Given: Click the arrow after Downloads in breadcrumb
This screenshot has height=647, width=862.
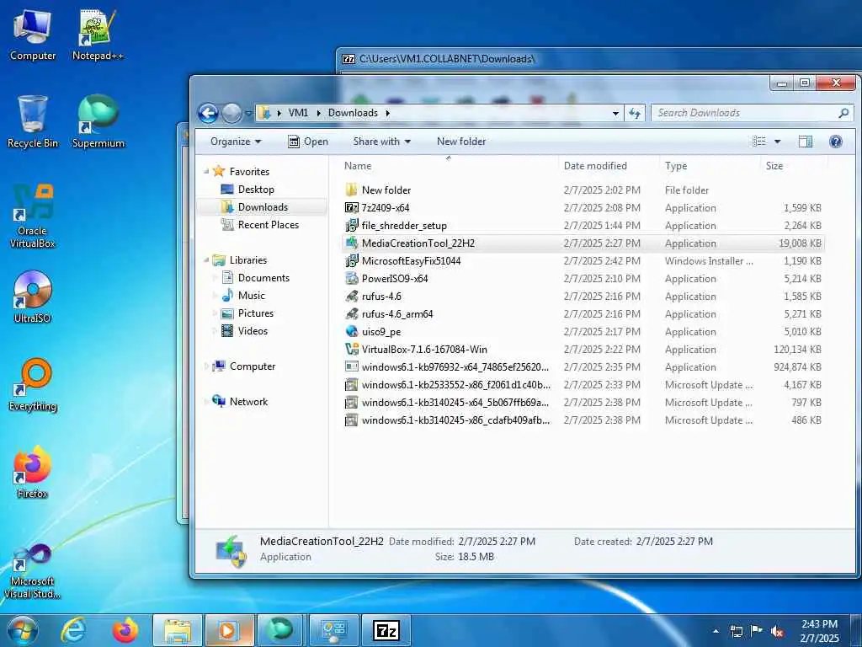Looking at the screenshot, I should click(x=387, y=113).
